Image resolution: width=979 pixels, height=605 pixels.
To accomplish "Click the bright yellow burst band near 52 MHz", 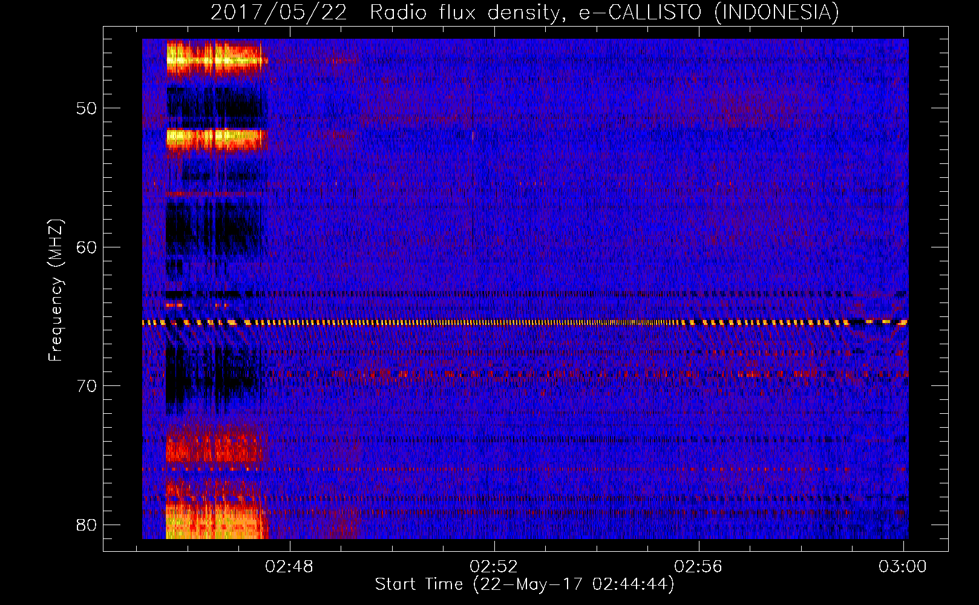I will coord(216,139).
